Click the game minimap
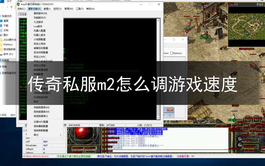This screenshot has height=166, width=265. pos(246,27)
